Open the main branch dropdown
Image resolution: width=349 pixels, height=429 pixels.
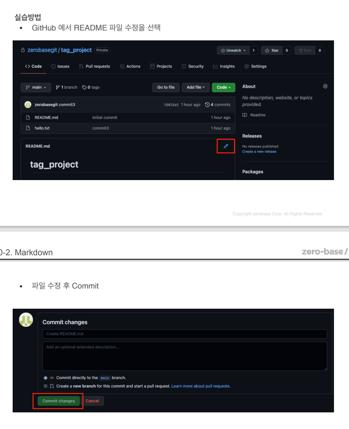(x=36, y=87)
